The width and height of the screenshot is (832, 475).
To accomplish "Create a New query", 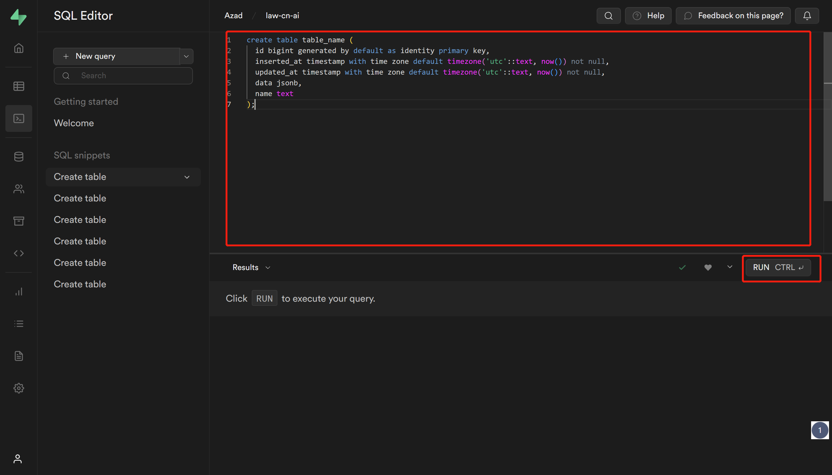I will click(116, 56).
